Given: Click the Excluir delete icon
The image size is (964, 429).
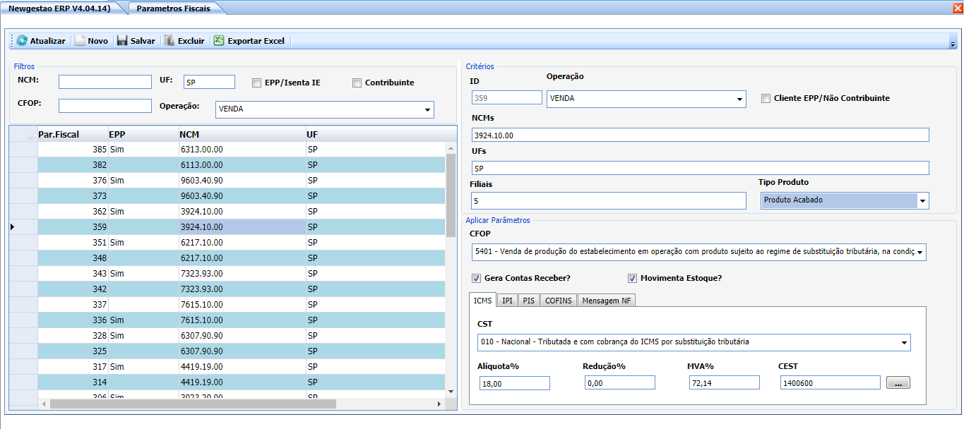Looking at the screenshot, I should click(x=169, y=41).
